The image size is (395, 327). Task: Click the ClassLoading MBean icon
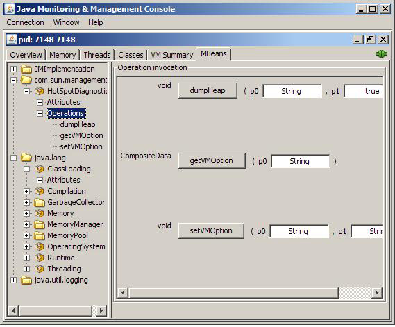40,169
